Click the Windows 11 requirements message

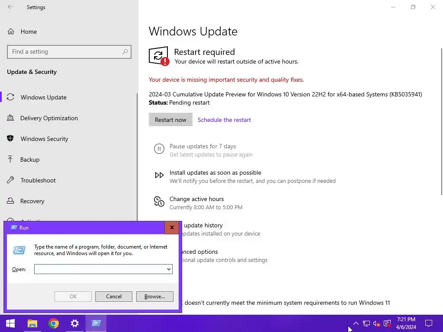[286, 303]
